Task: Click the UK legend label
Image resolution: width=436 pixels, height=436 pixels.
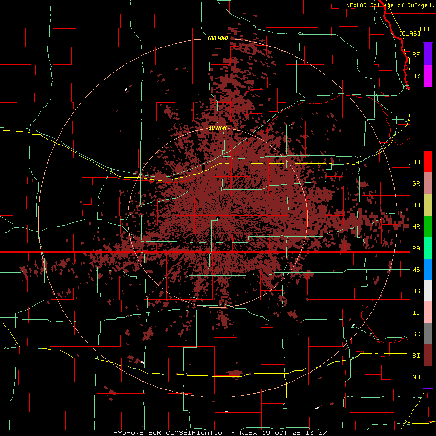Action: (416, 76)
